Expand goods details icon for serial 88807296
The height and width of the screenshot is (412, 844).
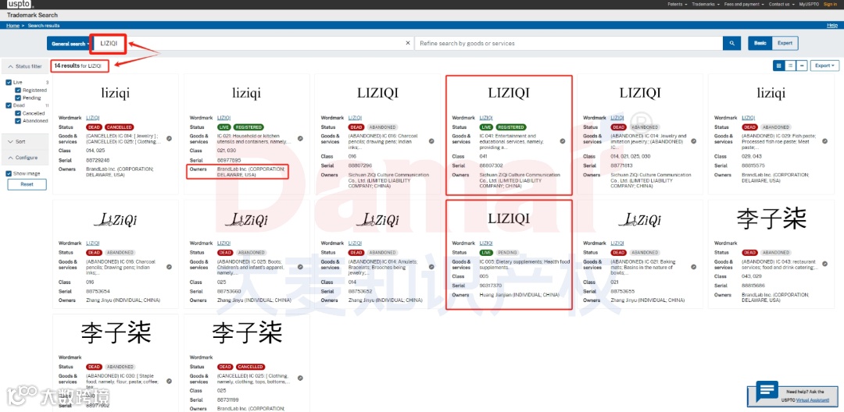pos(431,141)
